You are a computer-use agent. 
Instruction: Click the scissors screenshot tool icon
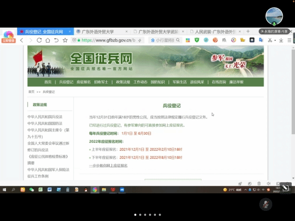[x=270, y=40]
